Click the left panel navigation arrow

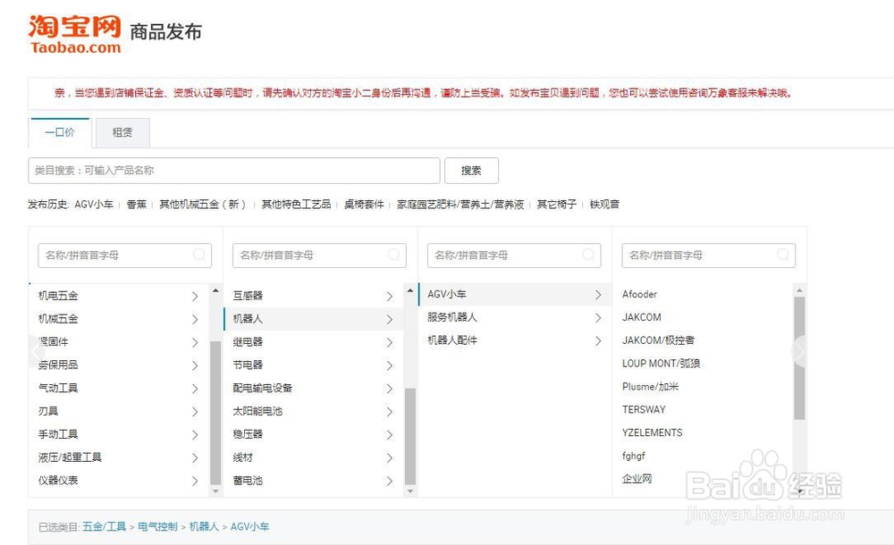point(34,351)
